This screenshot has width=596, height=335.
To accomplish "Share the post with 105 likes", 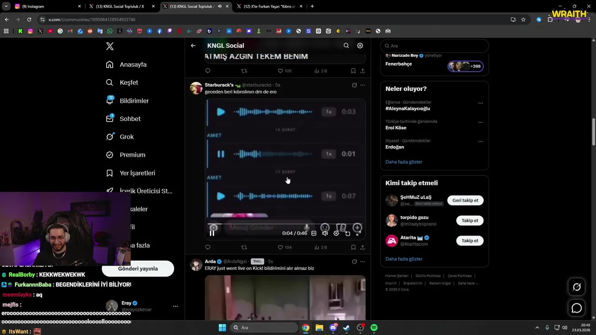I will coord(363,71).
